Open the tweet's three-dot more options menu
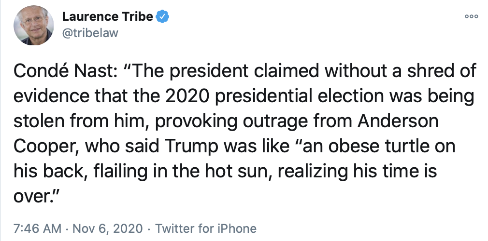Screen dimensions: 488x241 471,16
